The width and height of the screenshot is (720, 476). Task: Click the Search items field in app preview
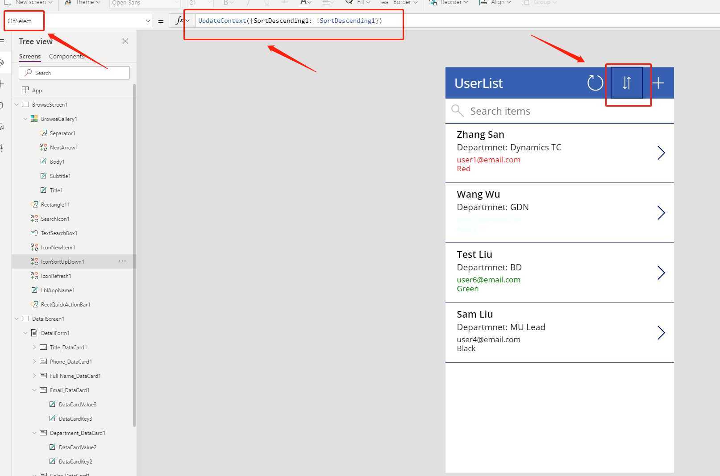pos(559,111)
